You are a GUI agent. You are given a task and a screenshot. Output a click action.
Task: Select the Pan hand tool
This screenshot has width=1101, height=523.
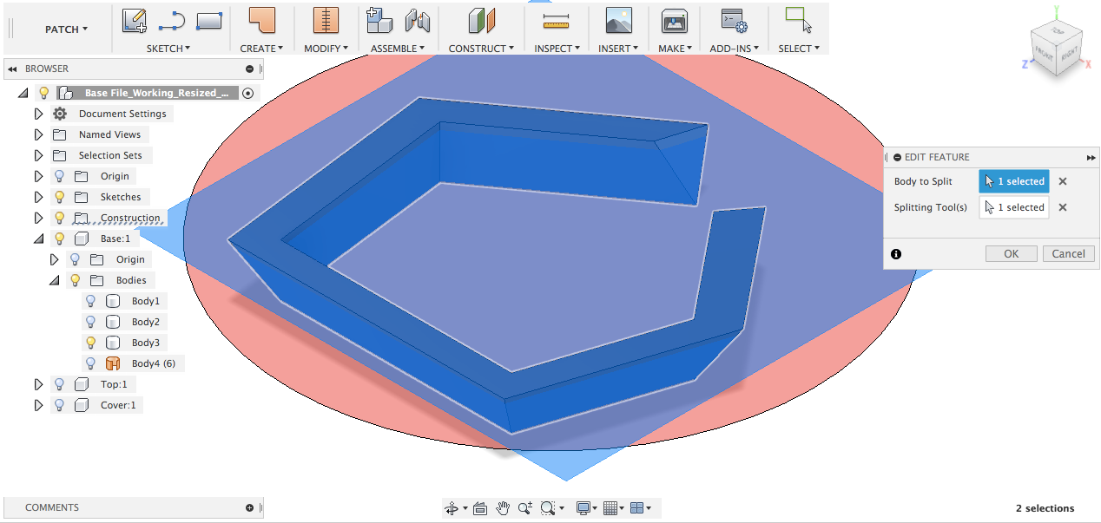point(503,508)
